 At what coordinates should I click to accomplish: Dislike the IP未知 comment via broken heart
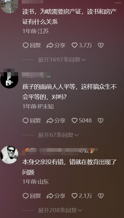pyautogui.click(x=100, y=120)
